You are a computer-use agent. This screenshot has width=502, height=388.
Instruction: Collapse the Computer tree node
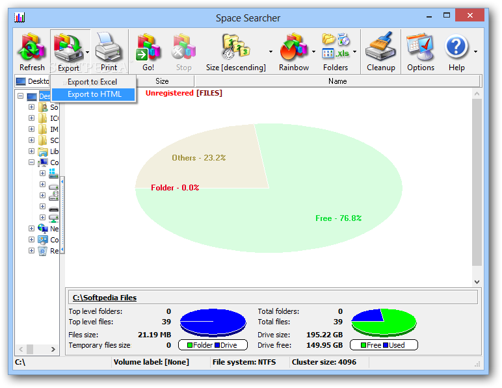pyautogui.click(x=31, y=162)
